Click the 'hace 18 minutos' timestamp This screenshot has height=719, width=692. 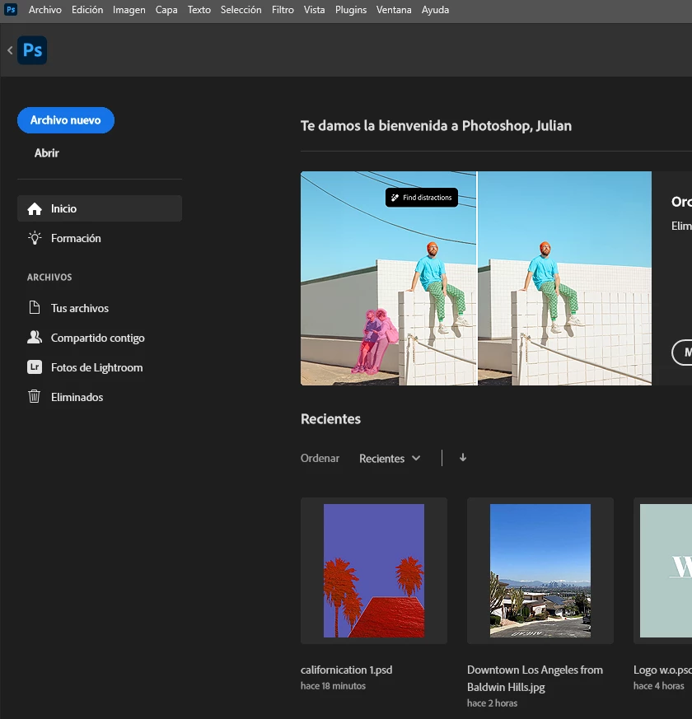(x=333, y=685)
